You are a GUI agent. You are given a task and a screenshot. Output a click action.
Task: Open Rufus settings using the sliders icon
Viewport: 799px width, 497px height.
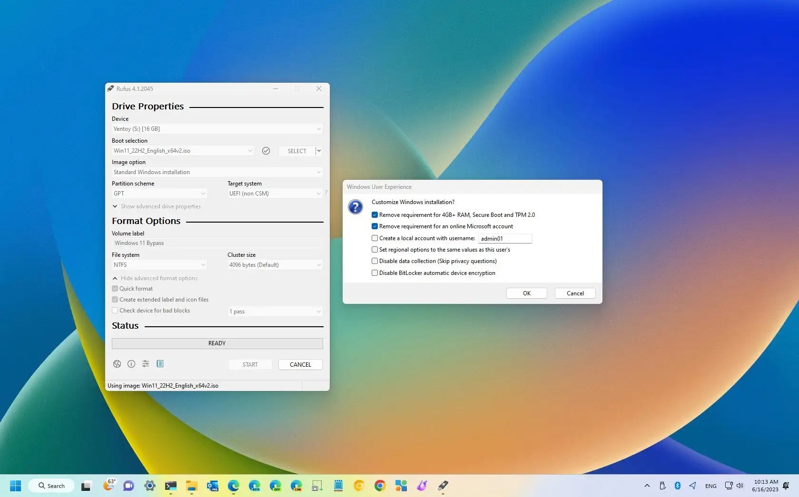click(x=145, y=364)
